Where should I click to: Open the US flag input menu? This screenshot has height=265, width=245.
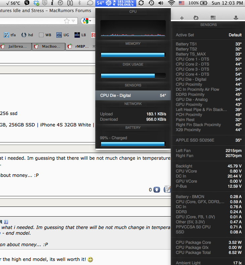click(x=182, y=3)
